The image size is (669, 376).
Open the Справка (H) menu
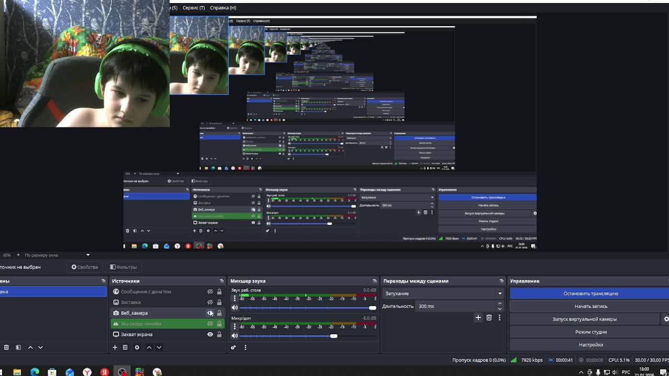pyautogui.click(x=223, y=8)
